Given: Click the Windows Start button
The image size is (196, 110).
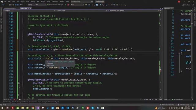Looking at the screenshot, I should coord(2,108).
